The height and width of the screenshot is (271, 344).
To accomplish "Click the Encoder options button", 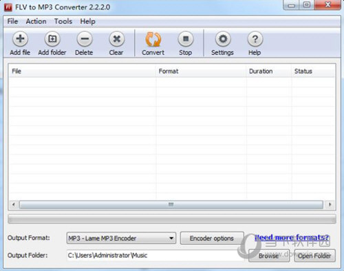I will click(212, 238).
